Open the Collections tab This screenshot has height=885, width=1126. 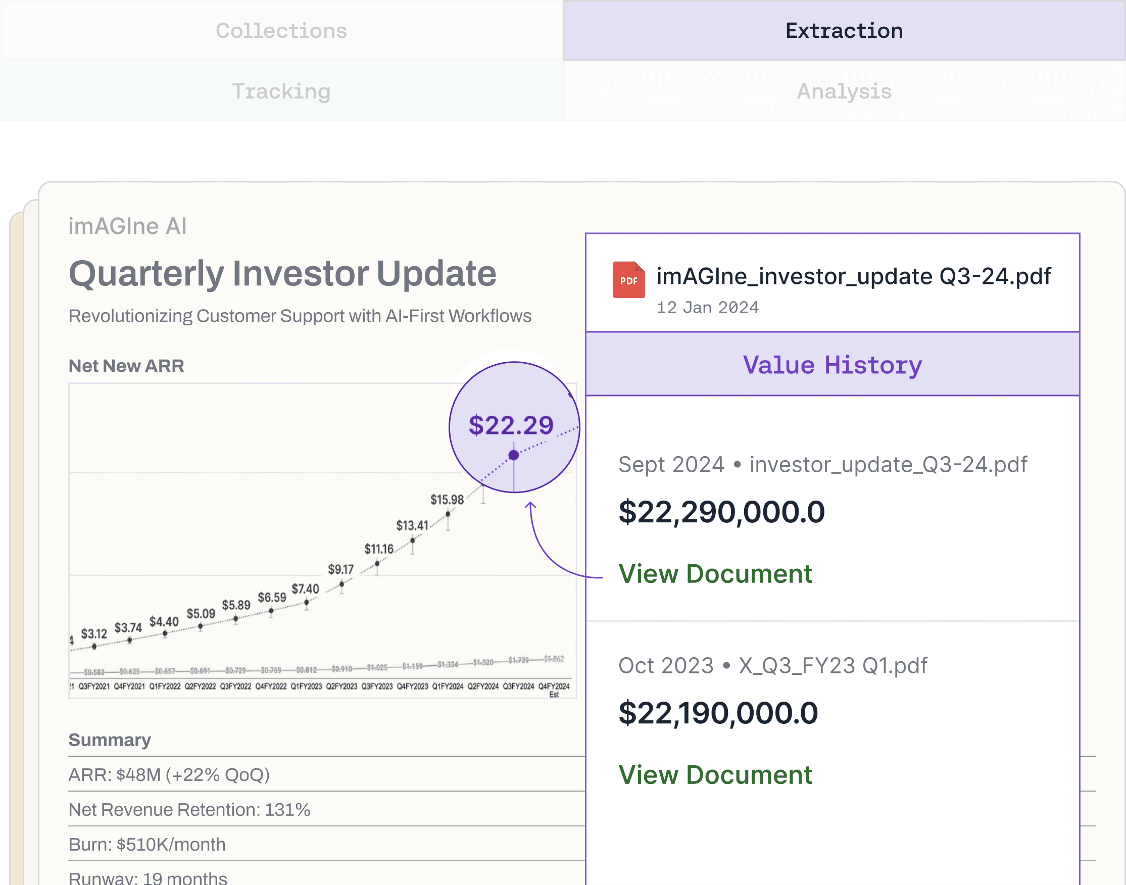coord(281,31)
